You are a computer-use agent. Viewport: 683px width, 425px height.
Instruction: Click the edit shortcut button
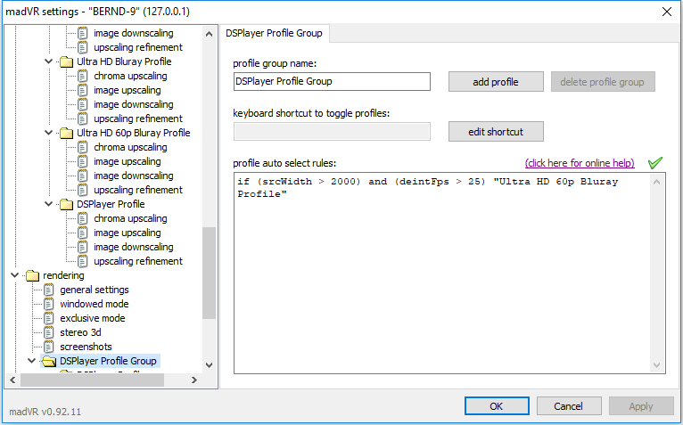[x=496, y=132]
